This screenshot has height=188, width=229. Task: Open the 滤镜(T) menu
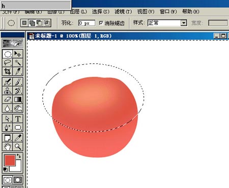pyautogui.click(x=123, y=12)
